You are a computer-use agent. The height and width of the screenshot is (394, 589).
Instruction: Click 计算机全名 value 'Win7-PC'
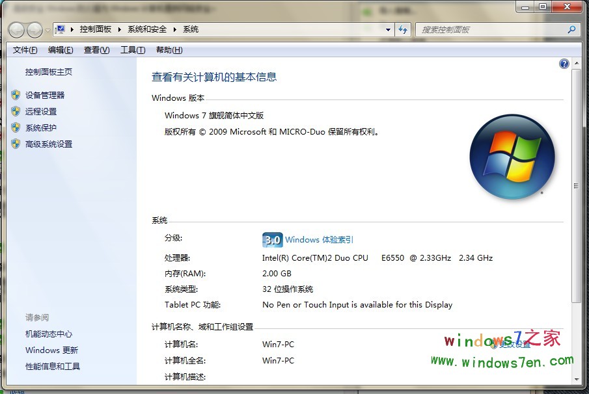coord(278,361)
